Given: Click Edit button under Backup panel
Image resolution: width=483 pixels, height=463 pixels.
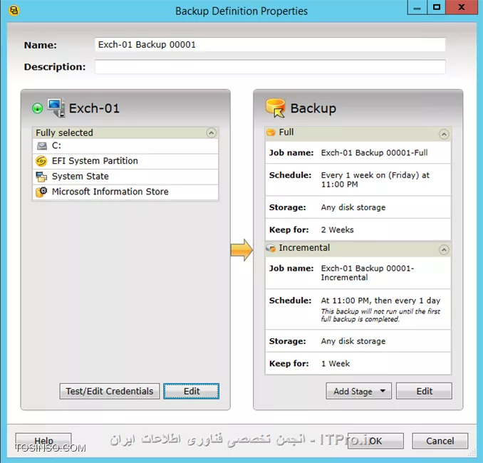Looking at the screenshot, I should tap(424, 391).
